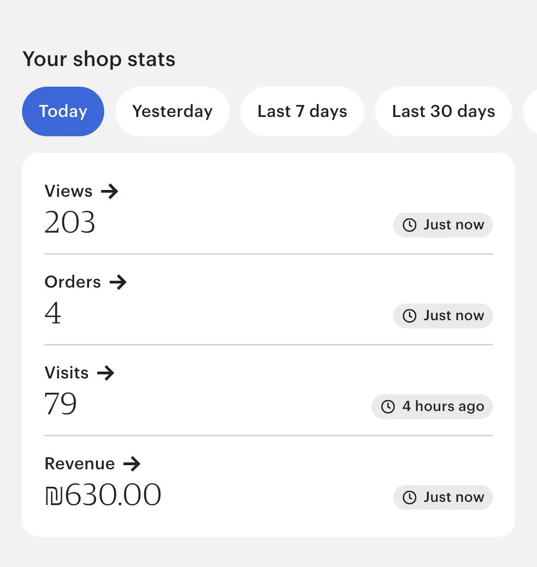Click the clock icon in Orders row

click(x=409, y=316)
